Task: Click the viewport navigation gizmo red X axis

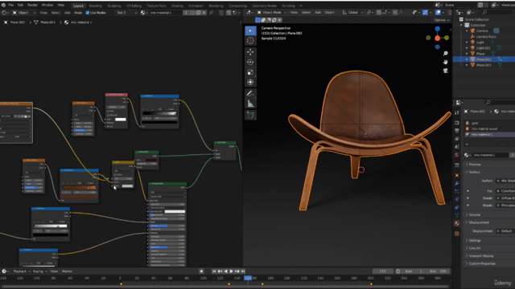Action: (437, 39)
